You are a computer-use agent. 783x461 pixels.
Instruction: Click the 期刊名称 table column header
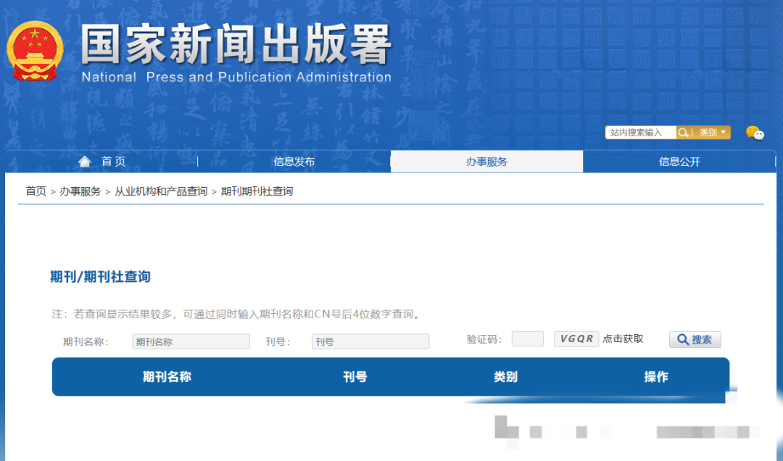point(167,377)
